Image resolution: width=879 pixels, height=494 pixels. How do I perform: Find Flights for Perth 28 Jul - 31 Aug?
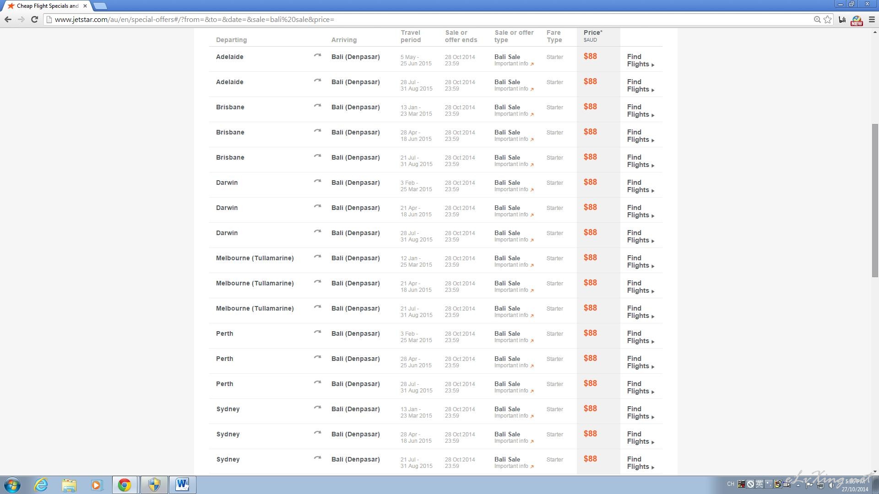[x=640, y=387]
